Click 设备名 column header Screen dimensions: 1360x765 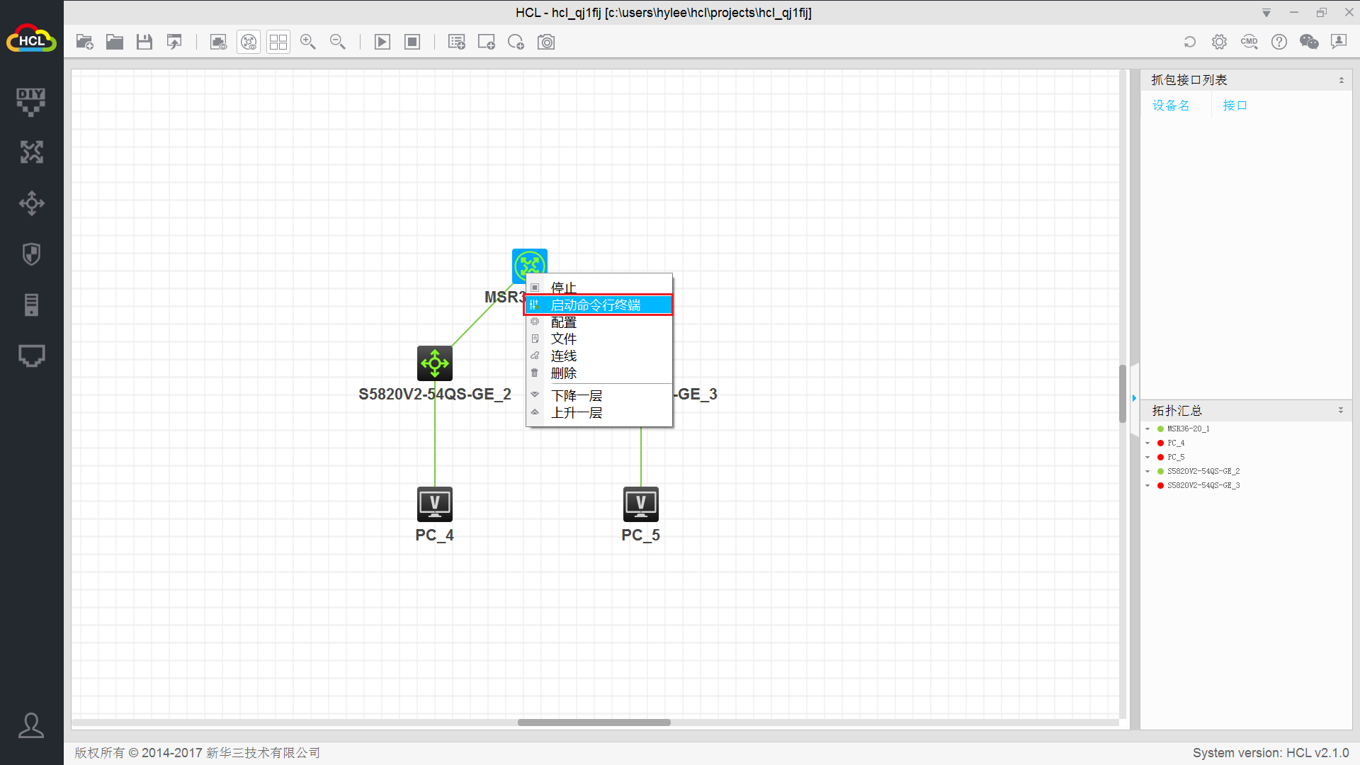click(x=1171, y=106)
